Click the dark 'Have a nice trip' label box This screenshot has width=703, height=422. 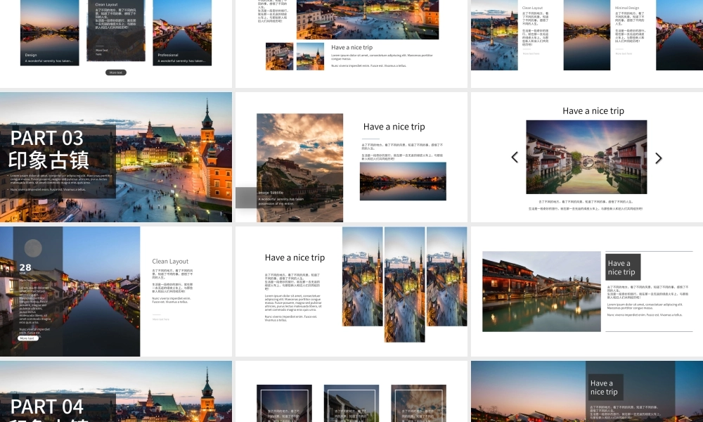pyautogui.click(x=622, y=267)
